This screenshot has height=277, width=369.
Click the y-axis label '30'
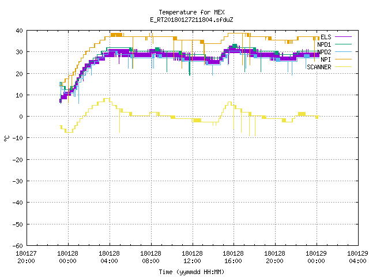click(19, 52)
